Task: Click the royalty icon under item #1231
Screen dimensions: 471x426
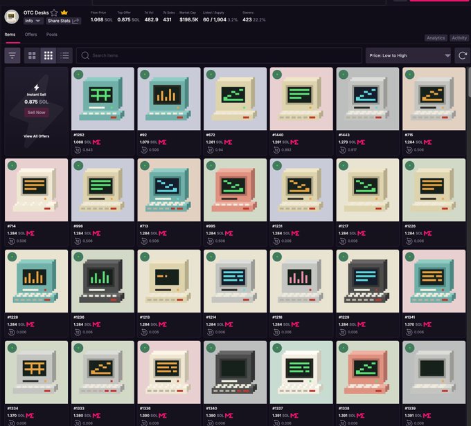Action: (x=276, y=241)
